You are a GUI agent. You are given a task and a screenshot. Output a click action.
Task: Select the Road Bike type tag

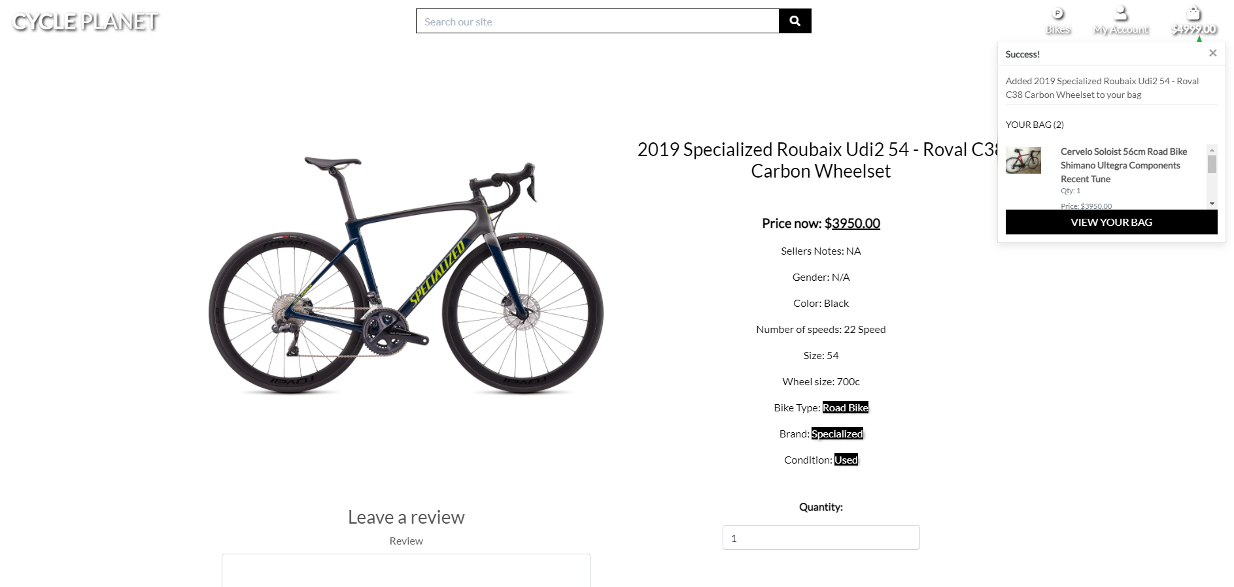point(845,407)
